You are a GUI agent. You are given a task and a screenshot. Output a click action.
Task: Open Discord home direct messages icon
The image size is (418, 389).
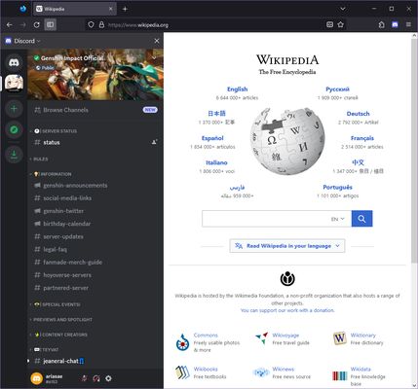[x=14, y=62]
